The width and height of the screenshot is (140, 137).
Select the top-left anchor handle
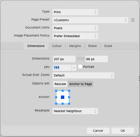tap(56, 91)
